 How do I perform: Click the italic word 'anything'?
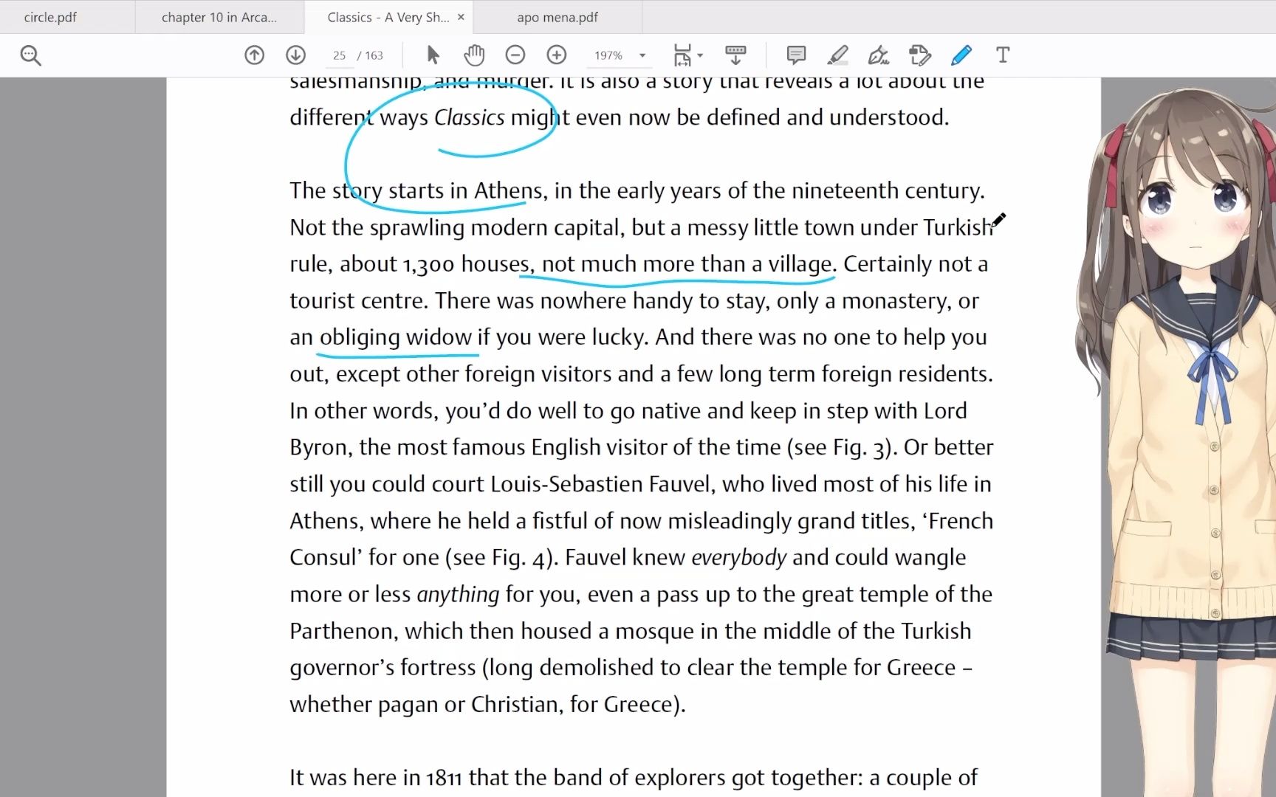[458, 594]
